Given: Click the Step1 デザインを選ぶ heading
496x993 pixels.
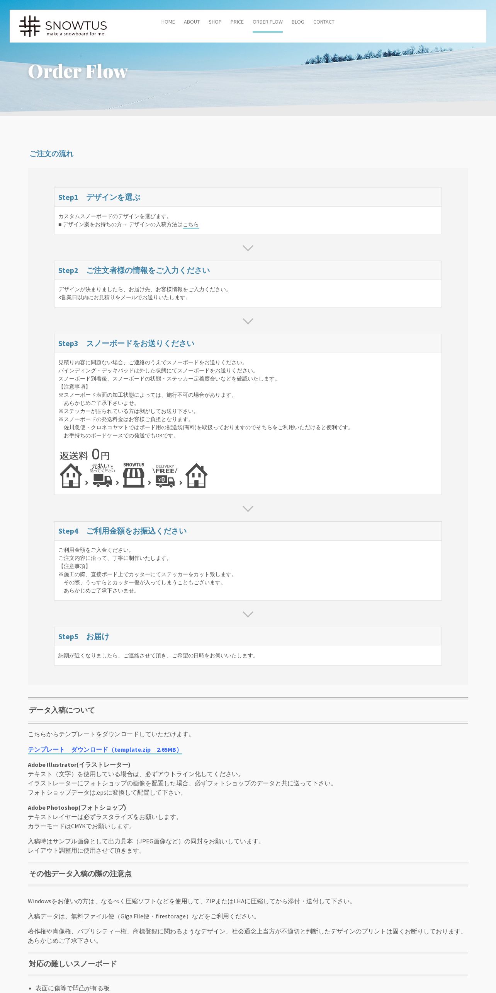Looking at the screenshot, I should coord(99,197).
